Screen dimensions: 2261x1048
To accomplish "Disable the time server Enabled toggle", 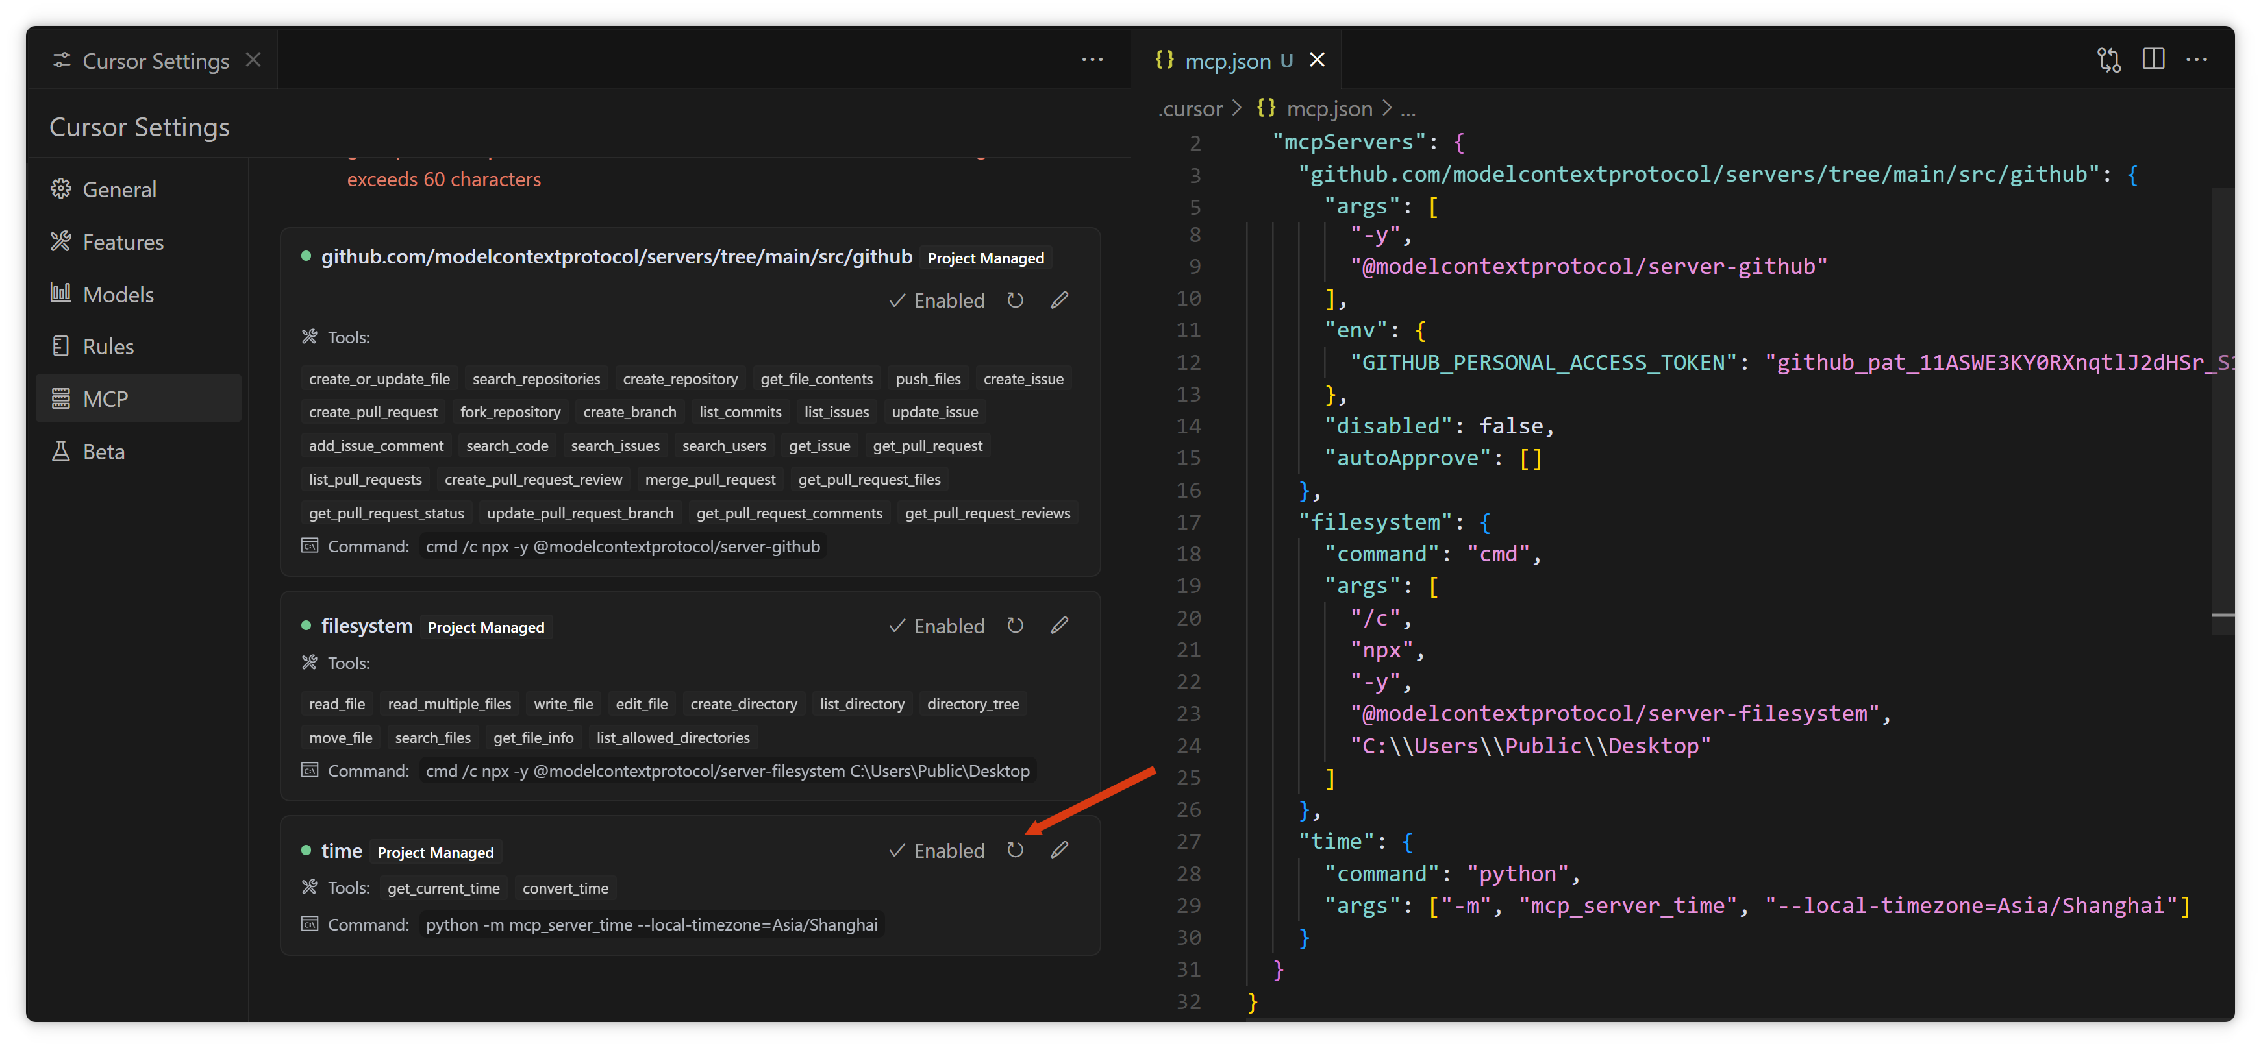I will pyautogui.click(x=936, y=851).
